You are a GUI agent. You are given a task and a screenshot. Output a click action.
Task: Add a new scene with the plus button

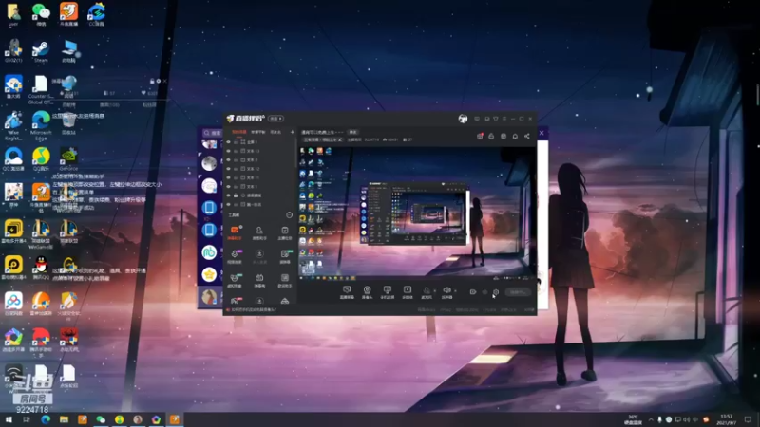coord(292,132)
